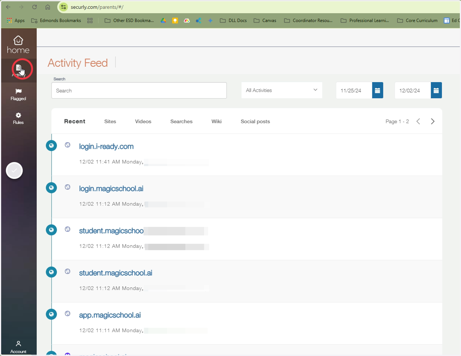Open app.magicschool.ai activity link
The image size is (461, 356).
pyautogui.click(x=110, y=315)
